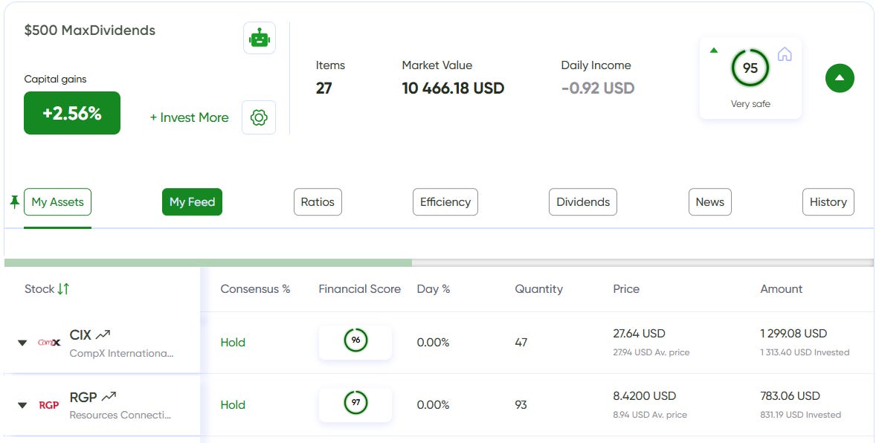Click the RGP company logo
The width and height of the screenshot is (879, 443).
49,405
